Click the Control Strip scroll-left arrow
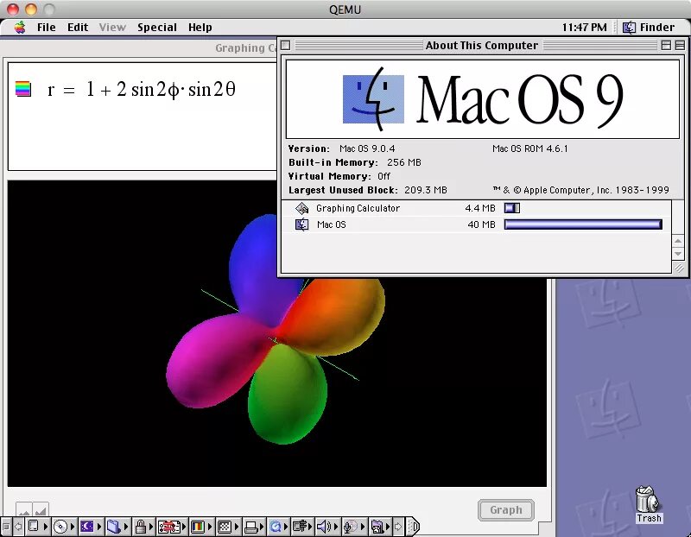The image size is (691, 537). [18, 527]
